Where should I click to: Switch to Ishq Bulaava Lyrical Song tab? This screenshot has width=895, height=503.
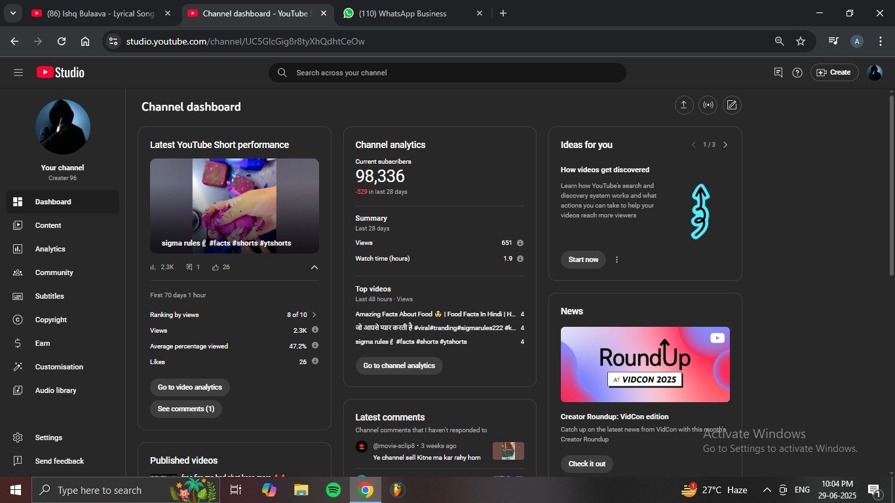click(x=102, y=13)
